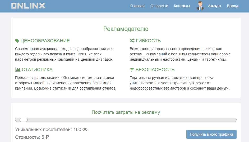Click the ONLINX logo
Viewport: 249px width, 142px height.
pyautogui.click(x=28, y=6)
